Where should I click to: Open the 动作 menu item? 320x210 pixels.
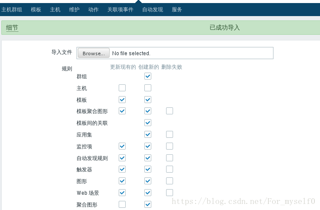click(x=93, y=10)
